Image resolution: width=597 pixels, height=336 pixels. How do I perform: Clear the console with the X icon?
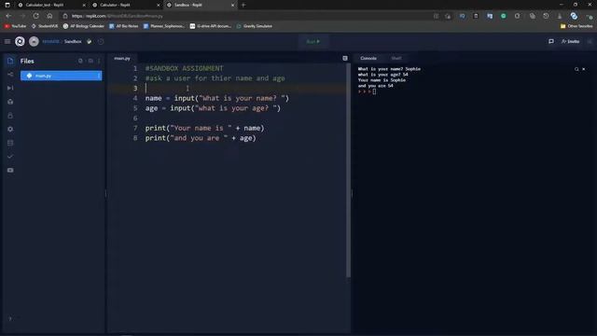click(x=584, y=69)
